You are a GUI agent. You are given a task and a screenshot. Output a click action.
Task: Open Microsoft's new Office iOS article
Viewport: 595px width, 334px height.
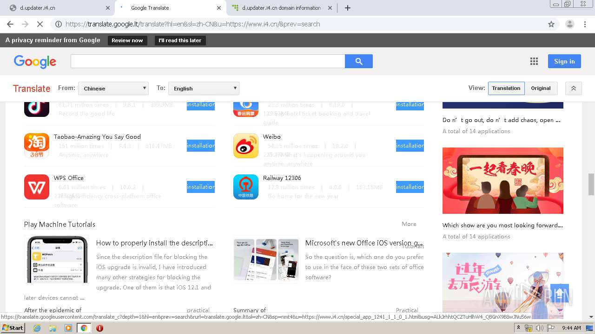pos(364,243)
